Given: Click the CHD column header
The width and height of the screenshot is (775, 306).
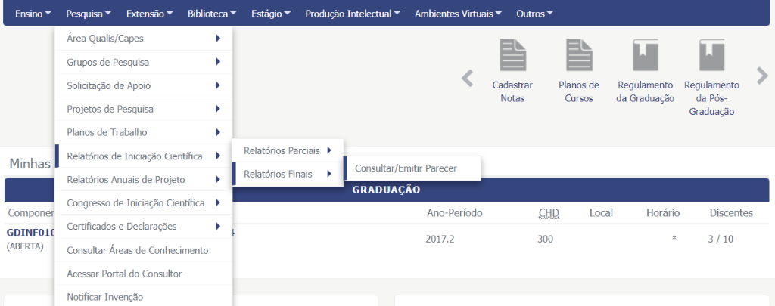Looking at the screenshot, I should coord(549,213).
